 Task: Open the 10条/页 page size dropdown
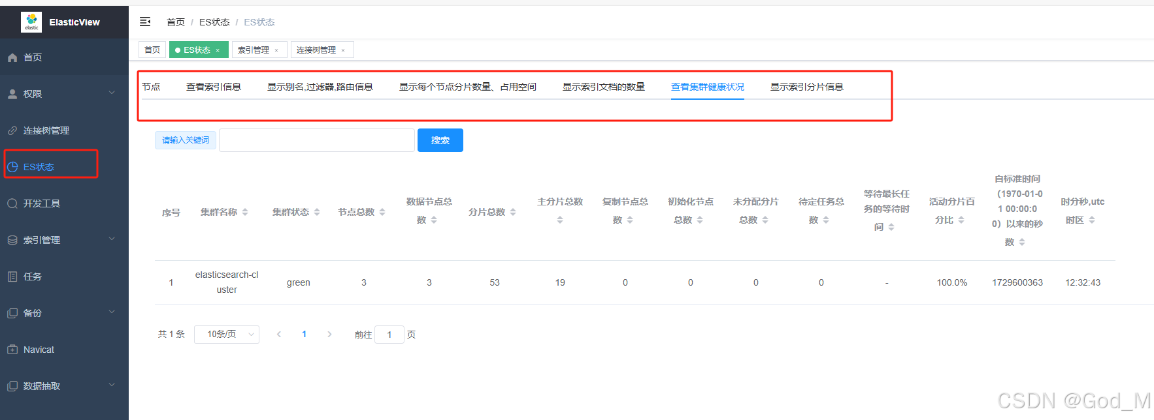pyautogui.click(x=227, y=335)
